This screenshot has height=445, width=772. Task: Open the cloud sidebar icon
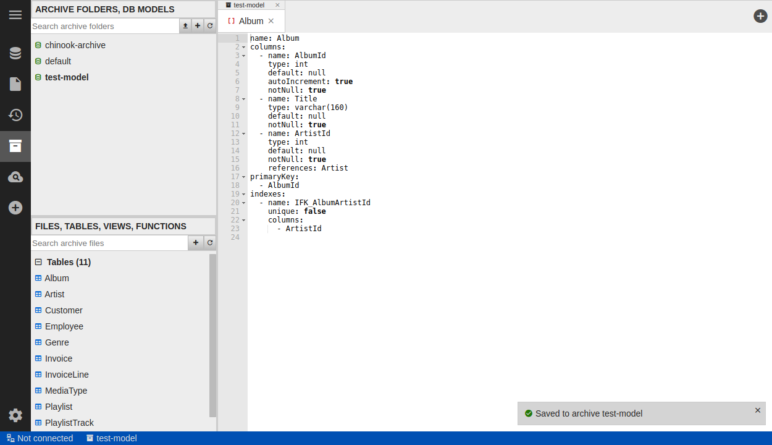coord(15,177)
